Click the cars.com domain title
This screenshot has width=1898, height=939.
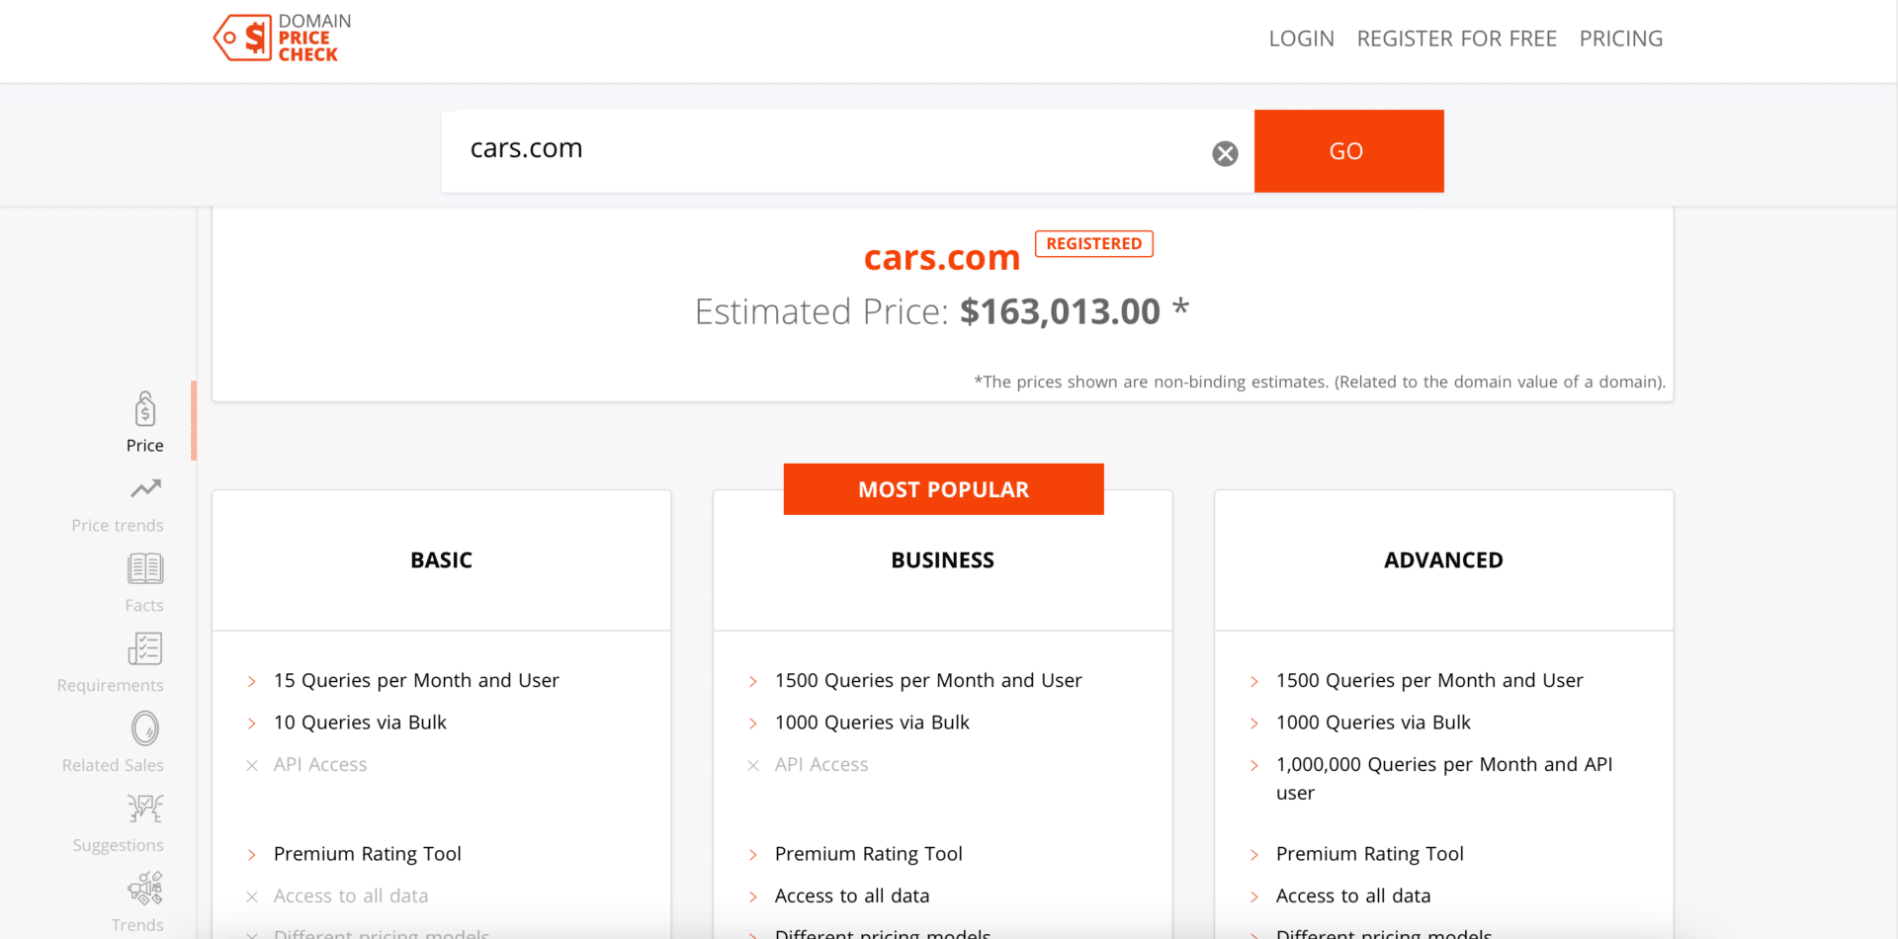(x=941, y=258)
